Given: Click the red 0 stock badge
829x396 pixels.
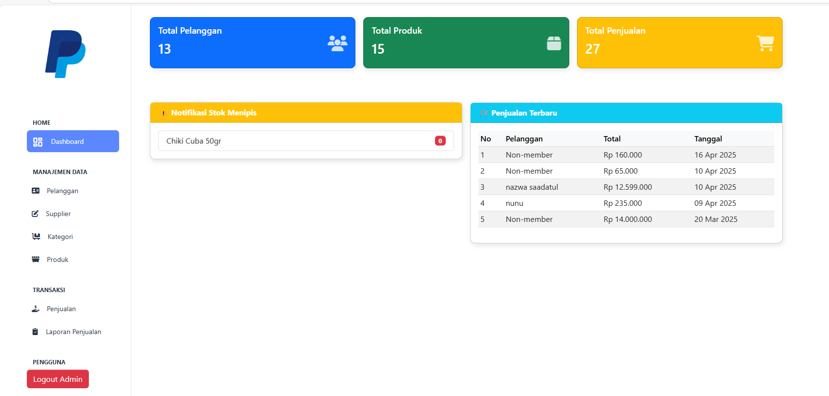Looking at the screenshot, I should (x=440, y=141).
